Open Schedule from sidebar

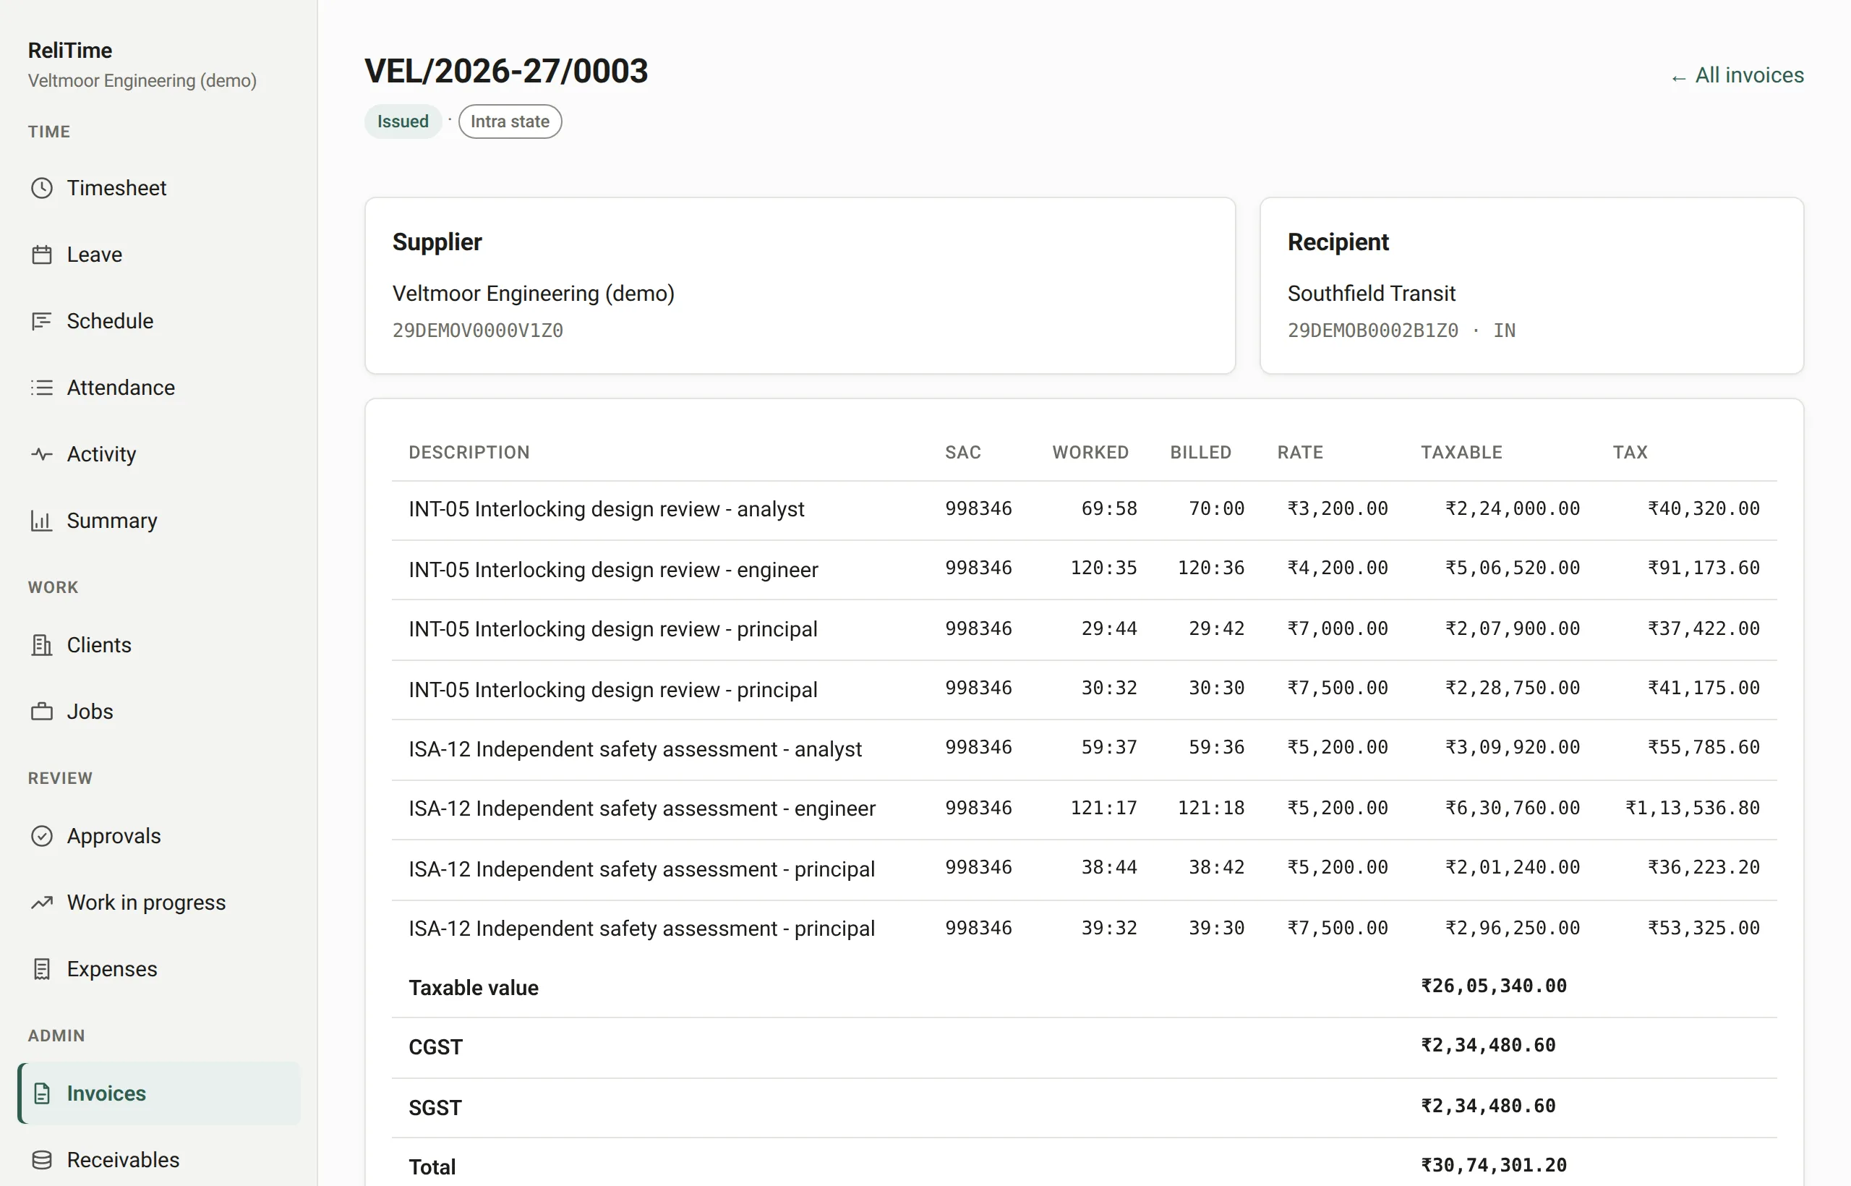click(158, 321)
